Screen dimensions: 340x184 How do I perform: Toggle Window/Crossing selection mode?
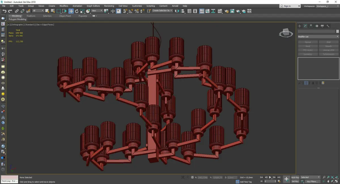65,11
